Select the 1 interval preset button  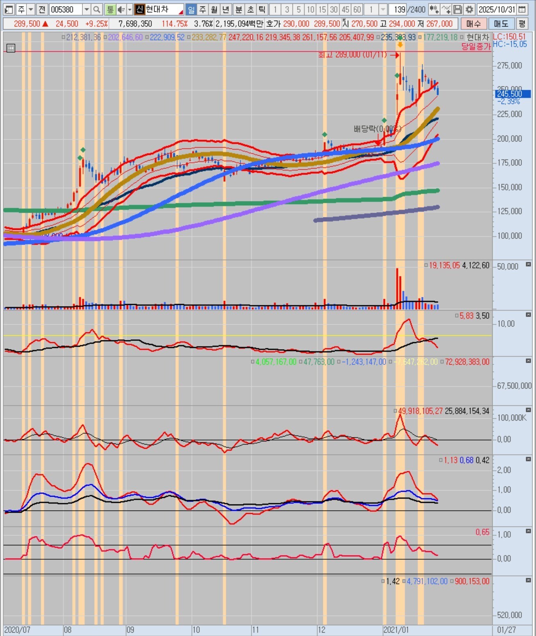click(275, 9)
